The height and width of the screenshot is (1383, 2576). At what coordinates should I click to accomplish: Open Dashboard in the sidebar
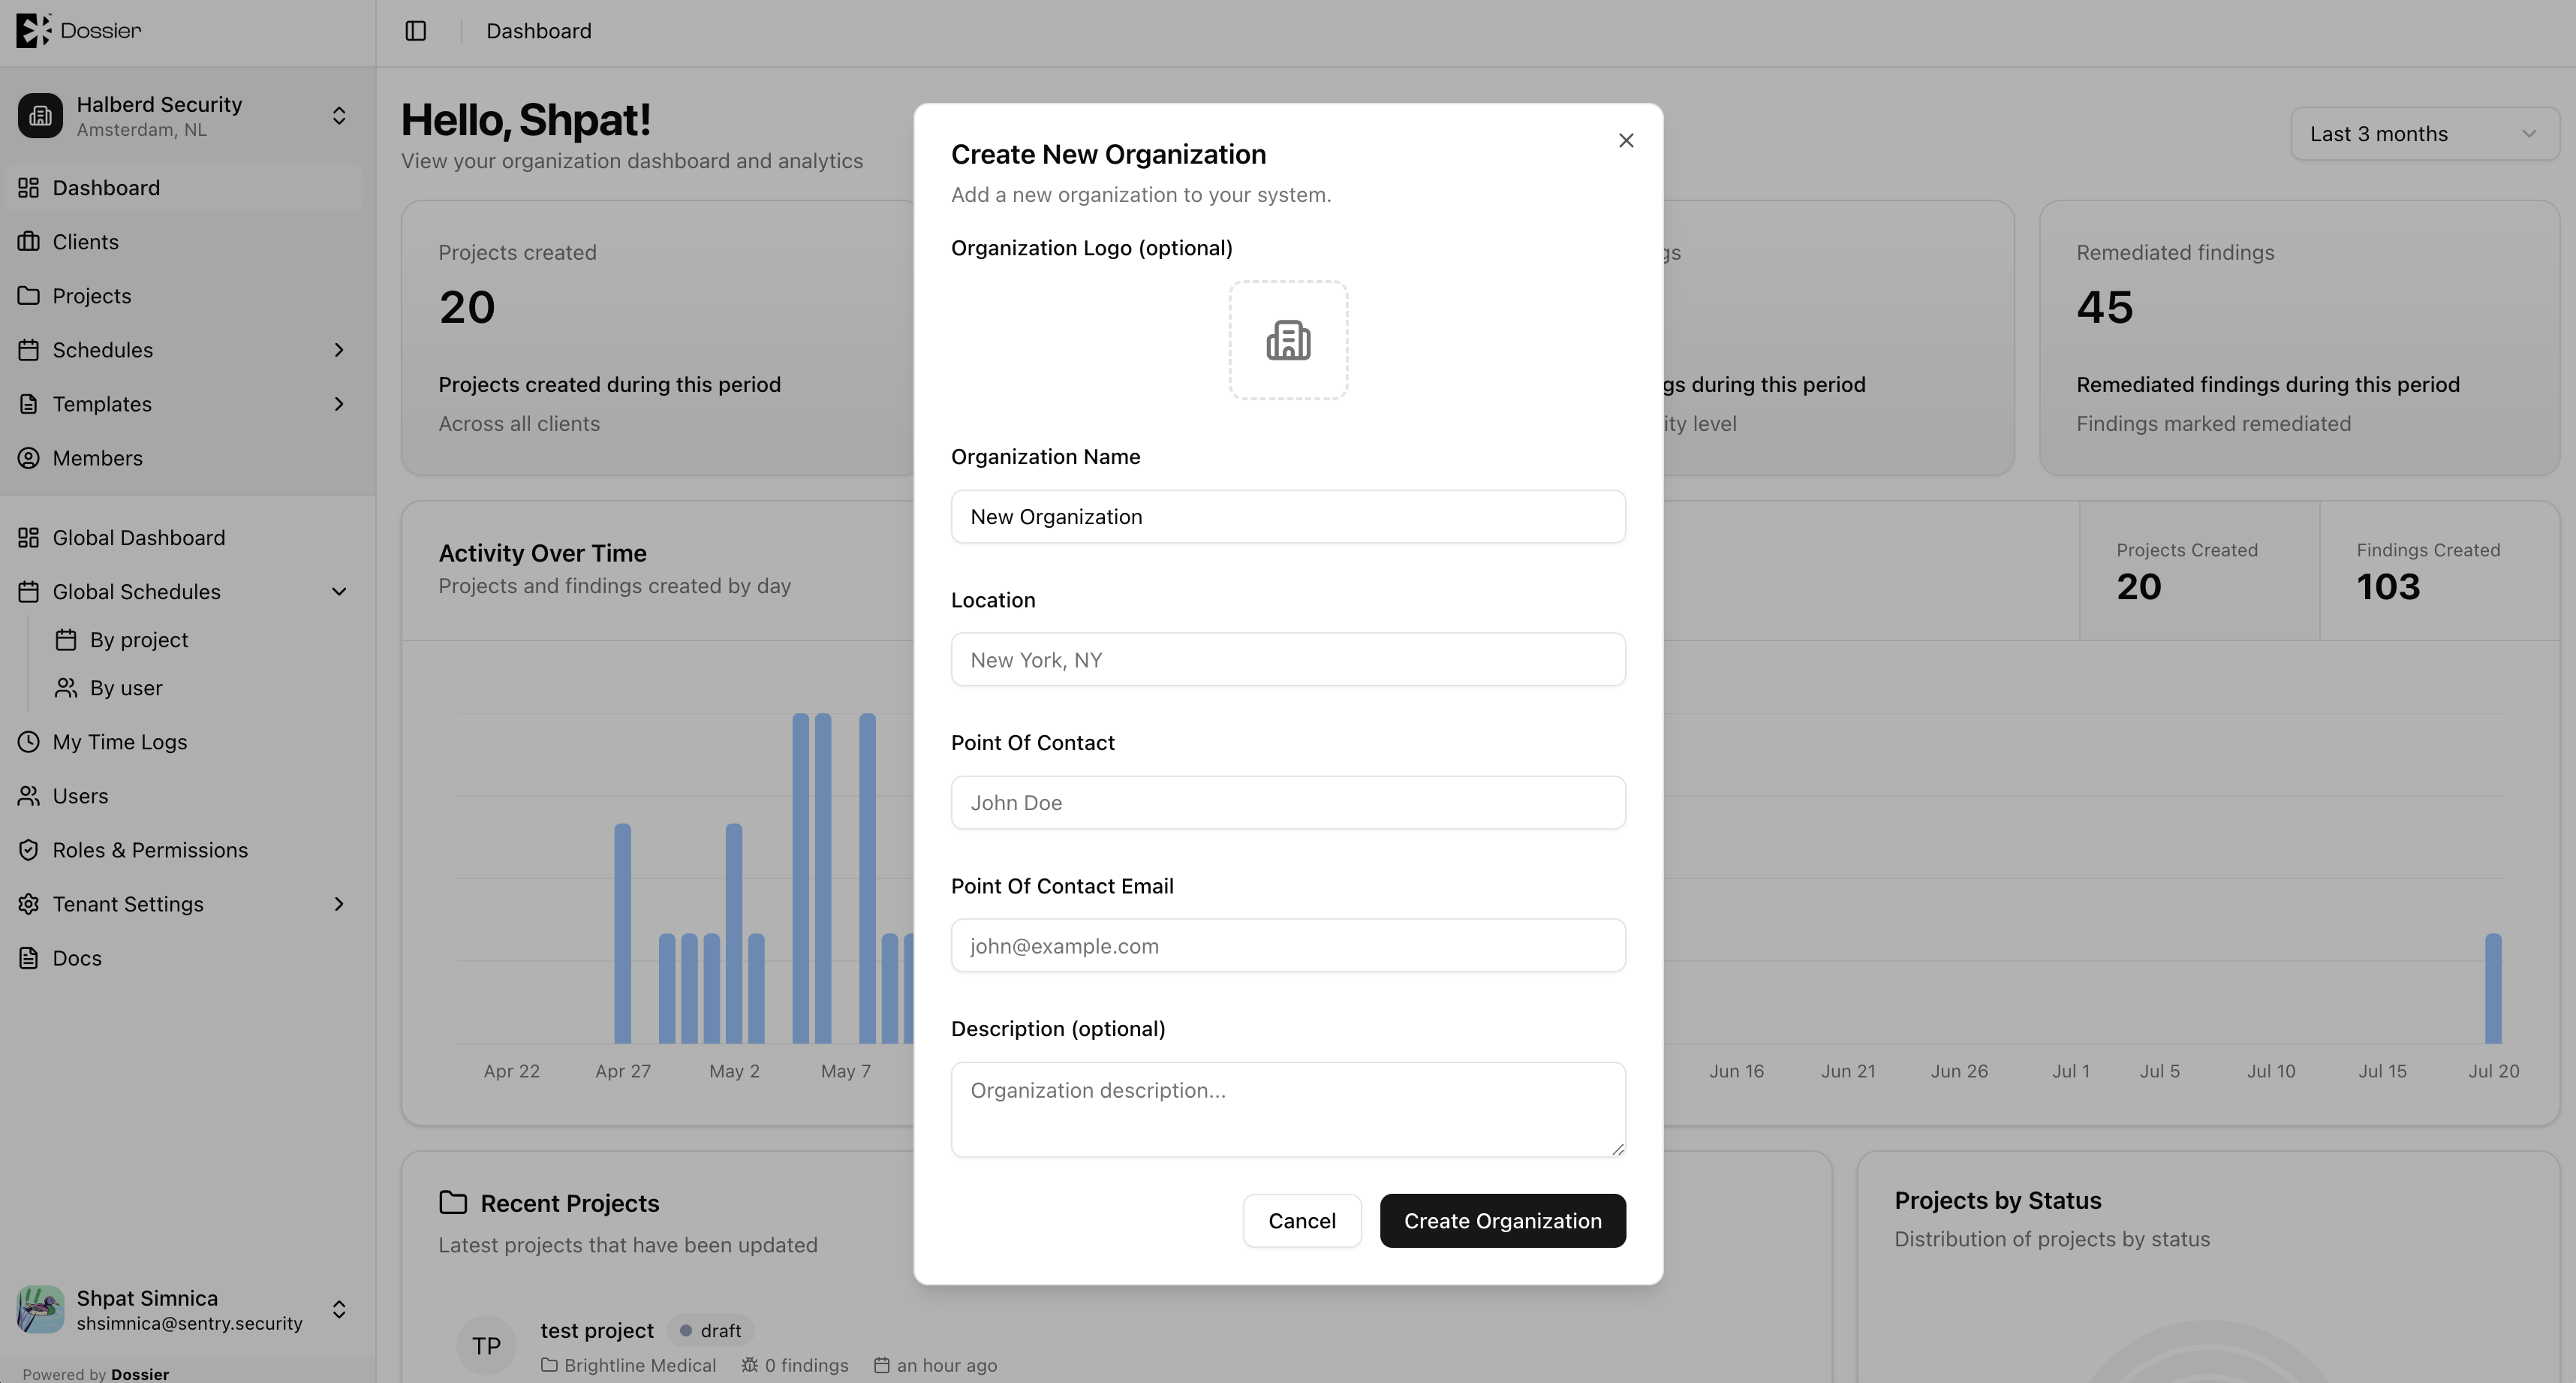(184, 188)
